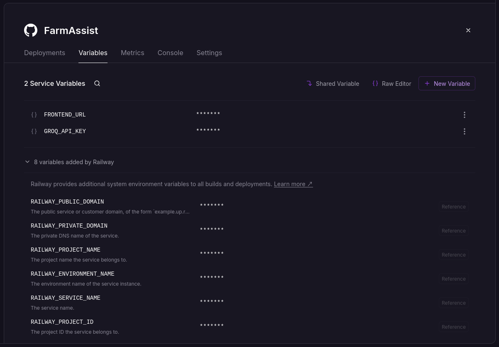Reveal the masked GROQ_API_KEY value
This screenshot has height=347, width=499.
[x=208, y=131]
